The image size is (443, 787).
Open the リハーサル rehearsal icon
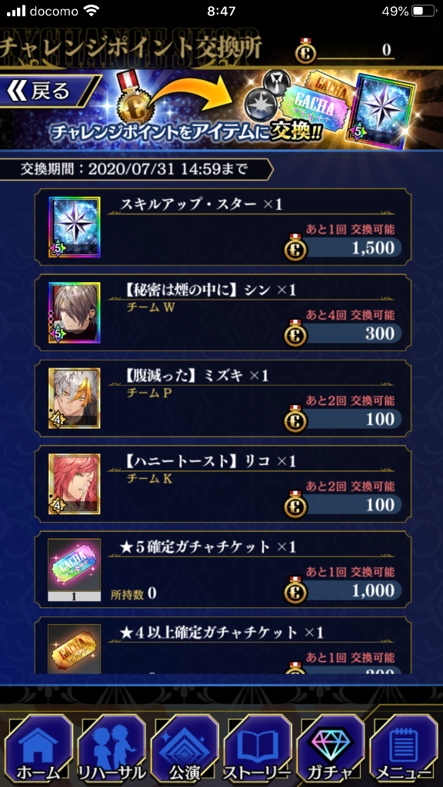112,750
